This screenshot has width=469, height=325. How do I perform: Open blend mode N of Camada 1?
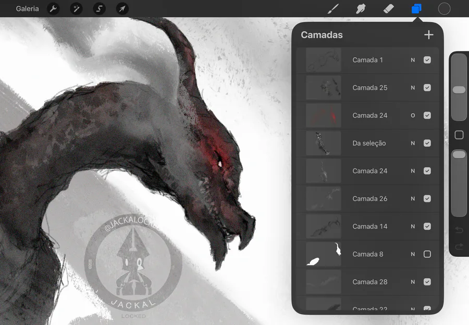click(413, 60)
